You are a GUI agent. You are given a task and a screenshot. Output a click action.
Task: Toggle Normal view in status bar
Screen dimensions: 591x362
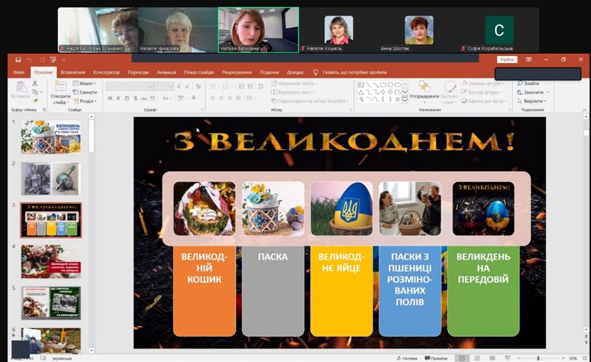pos(463,358)
